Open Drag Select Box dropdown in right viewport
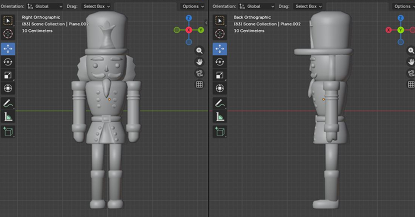 [309, 6]
